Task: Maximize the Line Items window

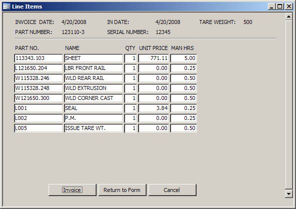Action: 280,6
